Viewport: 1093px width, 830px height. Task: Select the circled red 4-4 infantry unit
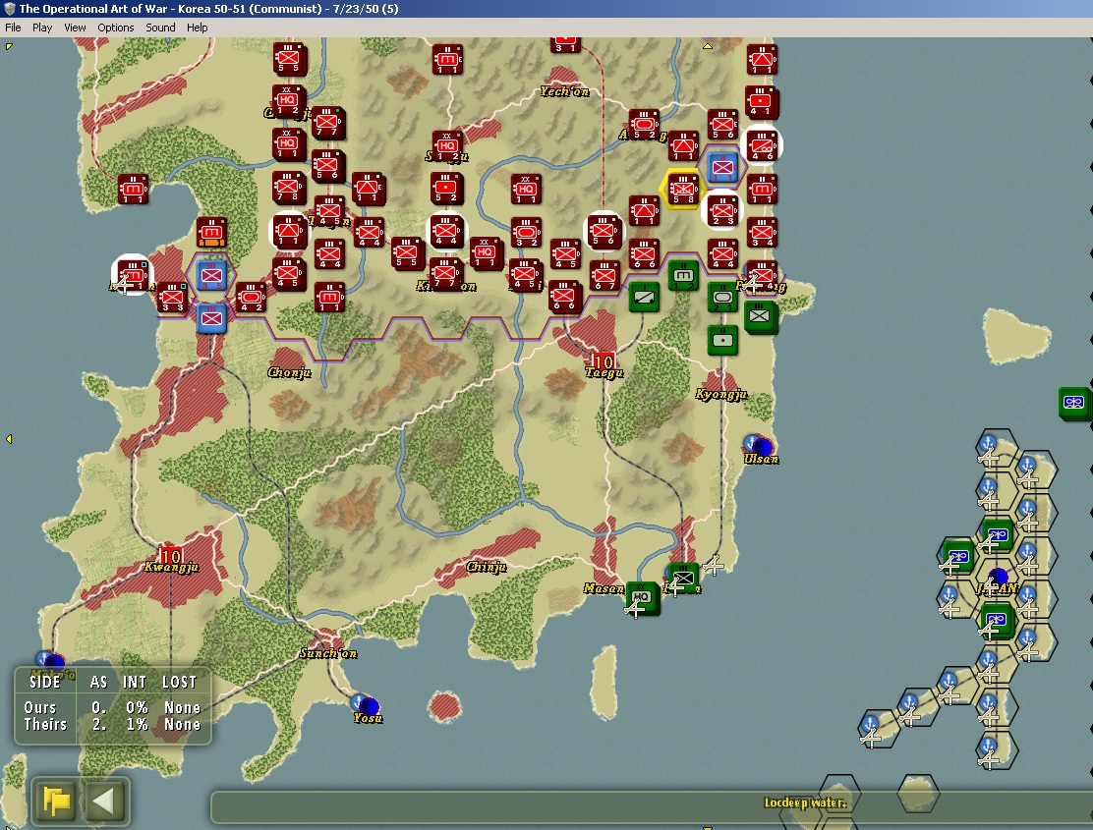pyautogui.click(x=447, y=232)
